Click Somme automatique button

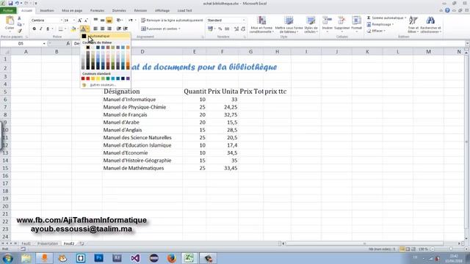[x=386, y=18]
